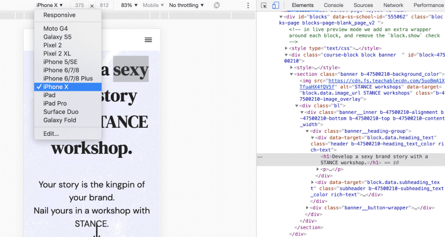Click the ellipsis next to the selected h1 line
445x237 pixels.
click(x=260, y=157)
